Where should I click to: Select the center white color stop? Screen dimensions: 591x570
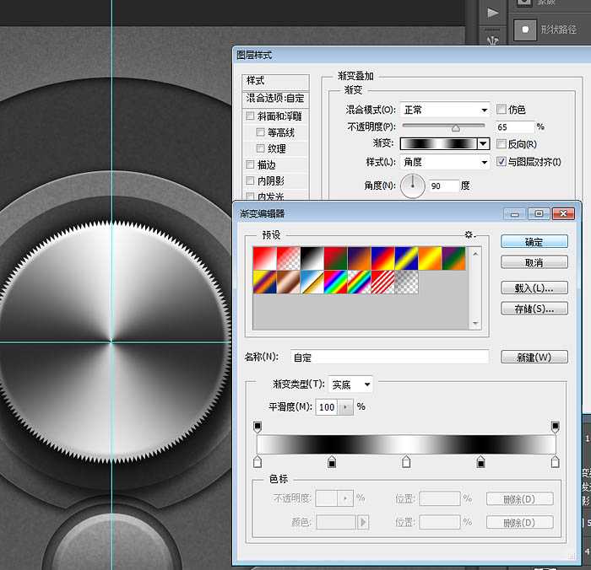pos(406,461)
